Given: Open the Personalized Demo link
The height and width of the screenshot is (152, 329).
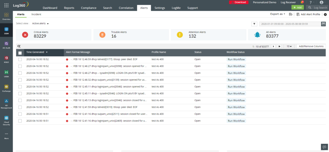Looking at the screenshot, I should pos(264,2).
